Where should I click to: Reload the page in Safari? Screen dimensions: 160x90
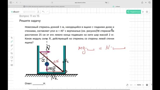coord(108,2)
